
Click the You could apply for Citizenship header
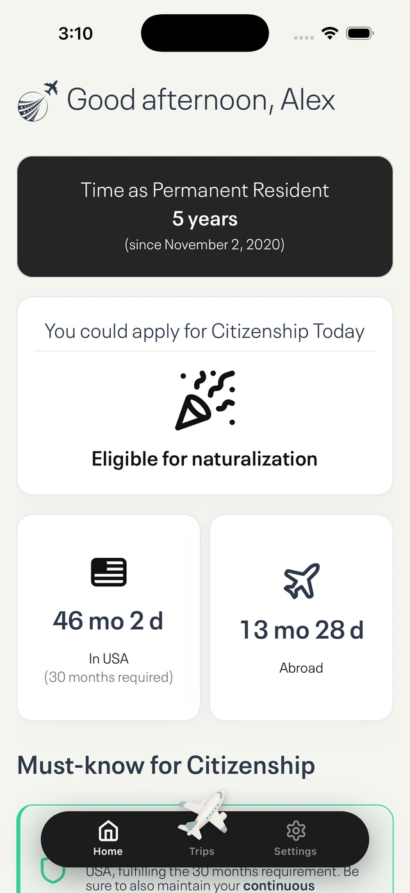click(x=204, y=331)
